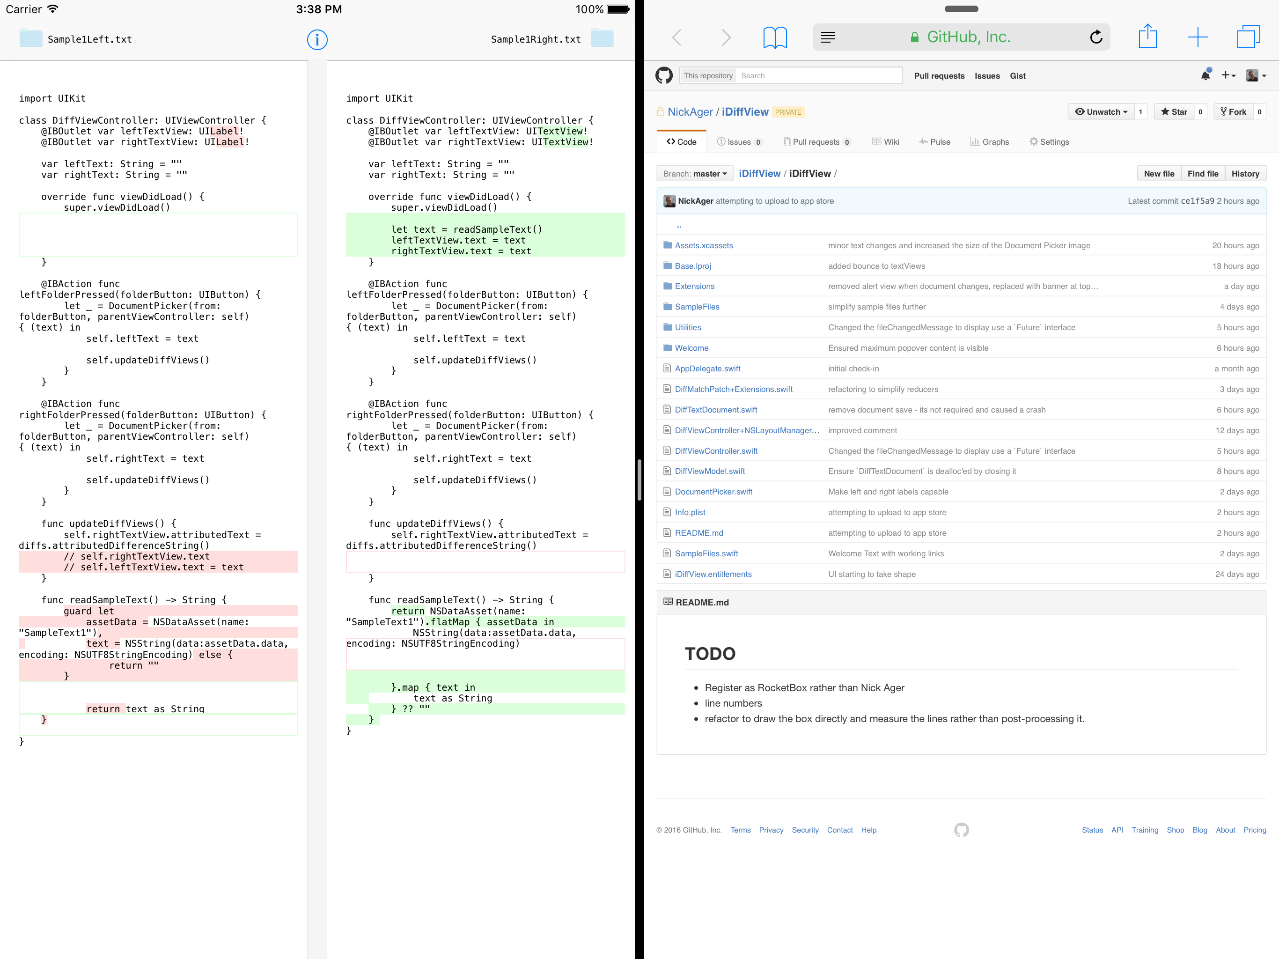Open the Welcome folder

pyautogui.click(x=691, y=348)
